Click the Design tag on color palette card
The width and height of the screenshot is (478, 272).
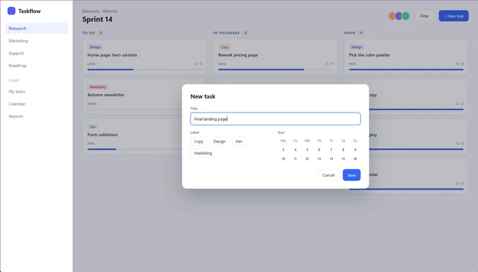[x=356, y=47]
